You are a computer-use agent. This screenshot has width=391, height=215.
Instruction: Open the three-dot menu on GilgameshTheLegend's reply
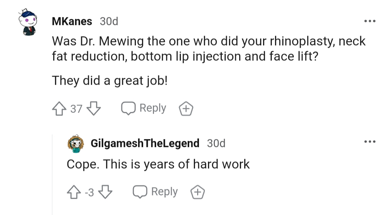click(x=370, y=142)
